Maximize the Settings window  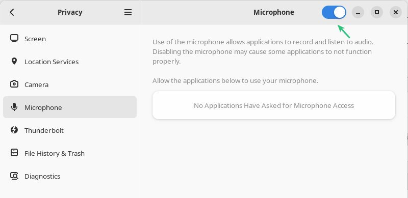pyautogui.click(x=377, y=12)
